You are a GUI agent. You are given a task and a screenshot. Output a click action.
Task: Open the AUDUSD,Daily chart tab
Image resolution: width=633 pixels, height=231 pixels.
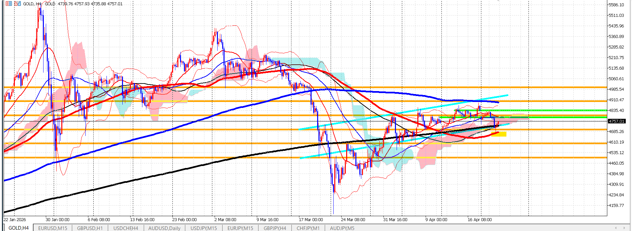pyautogui.click(x=164, y=228)
